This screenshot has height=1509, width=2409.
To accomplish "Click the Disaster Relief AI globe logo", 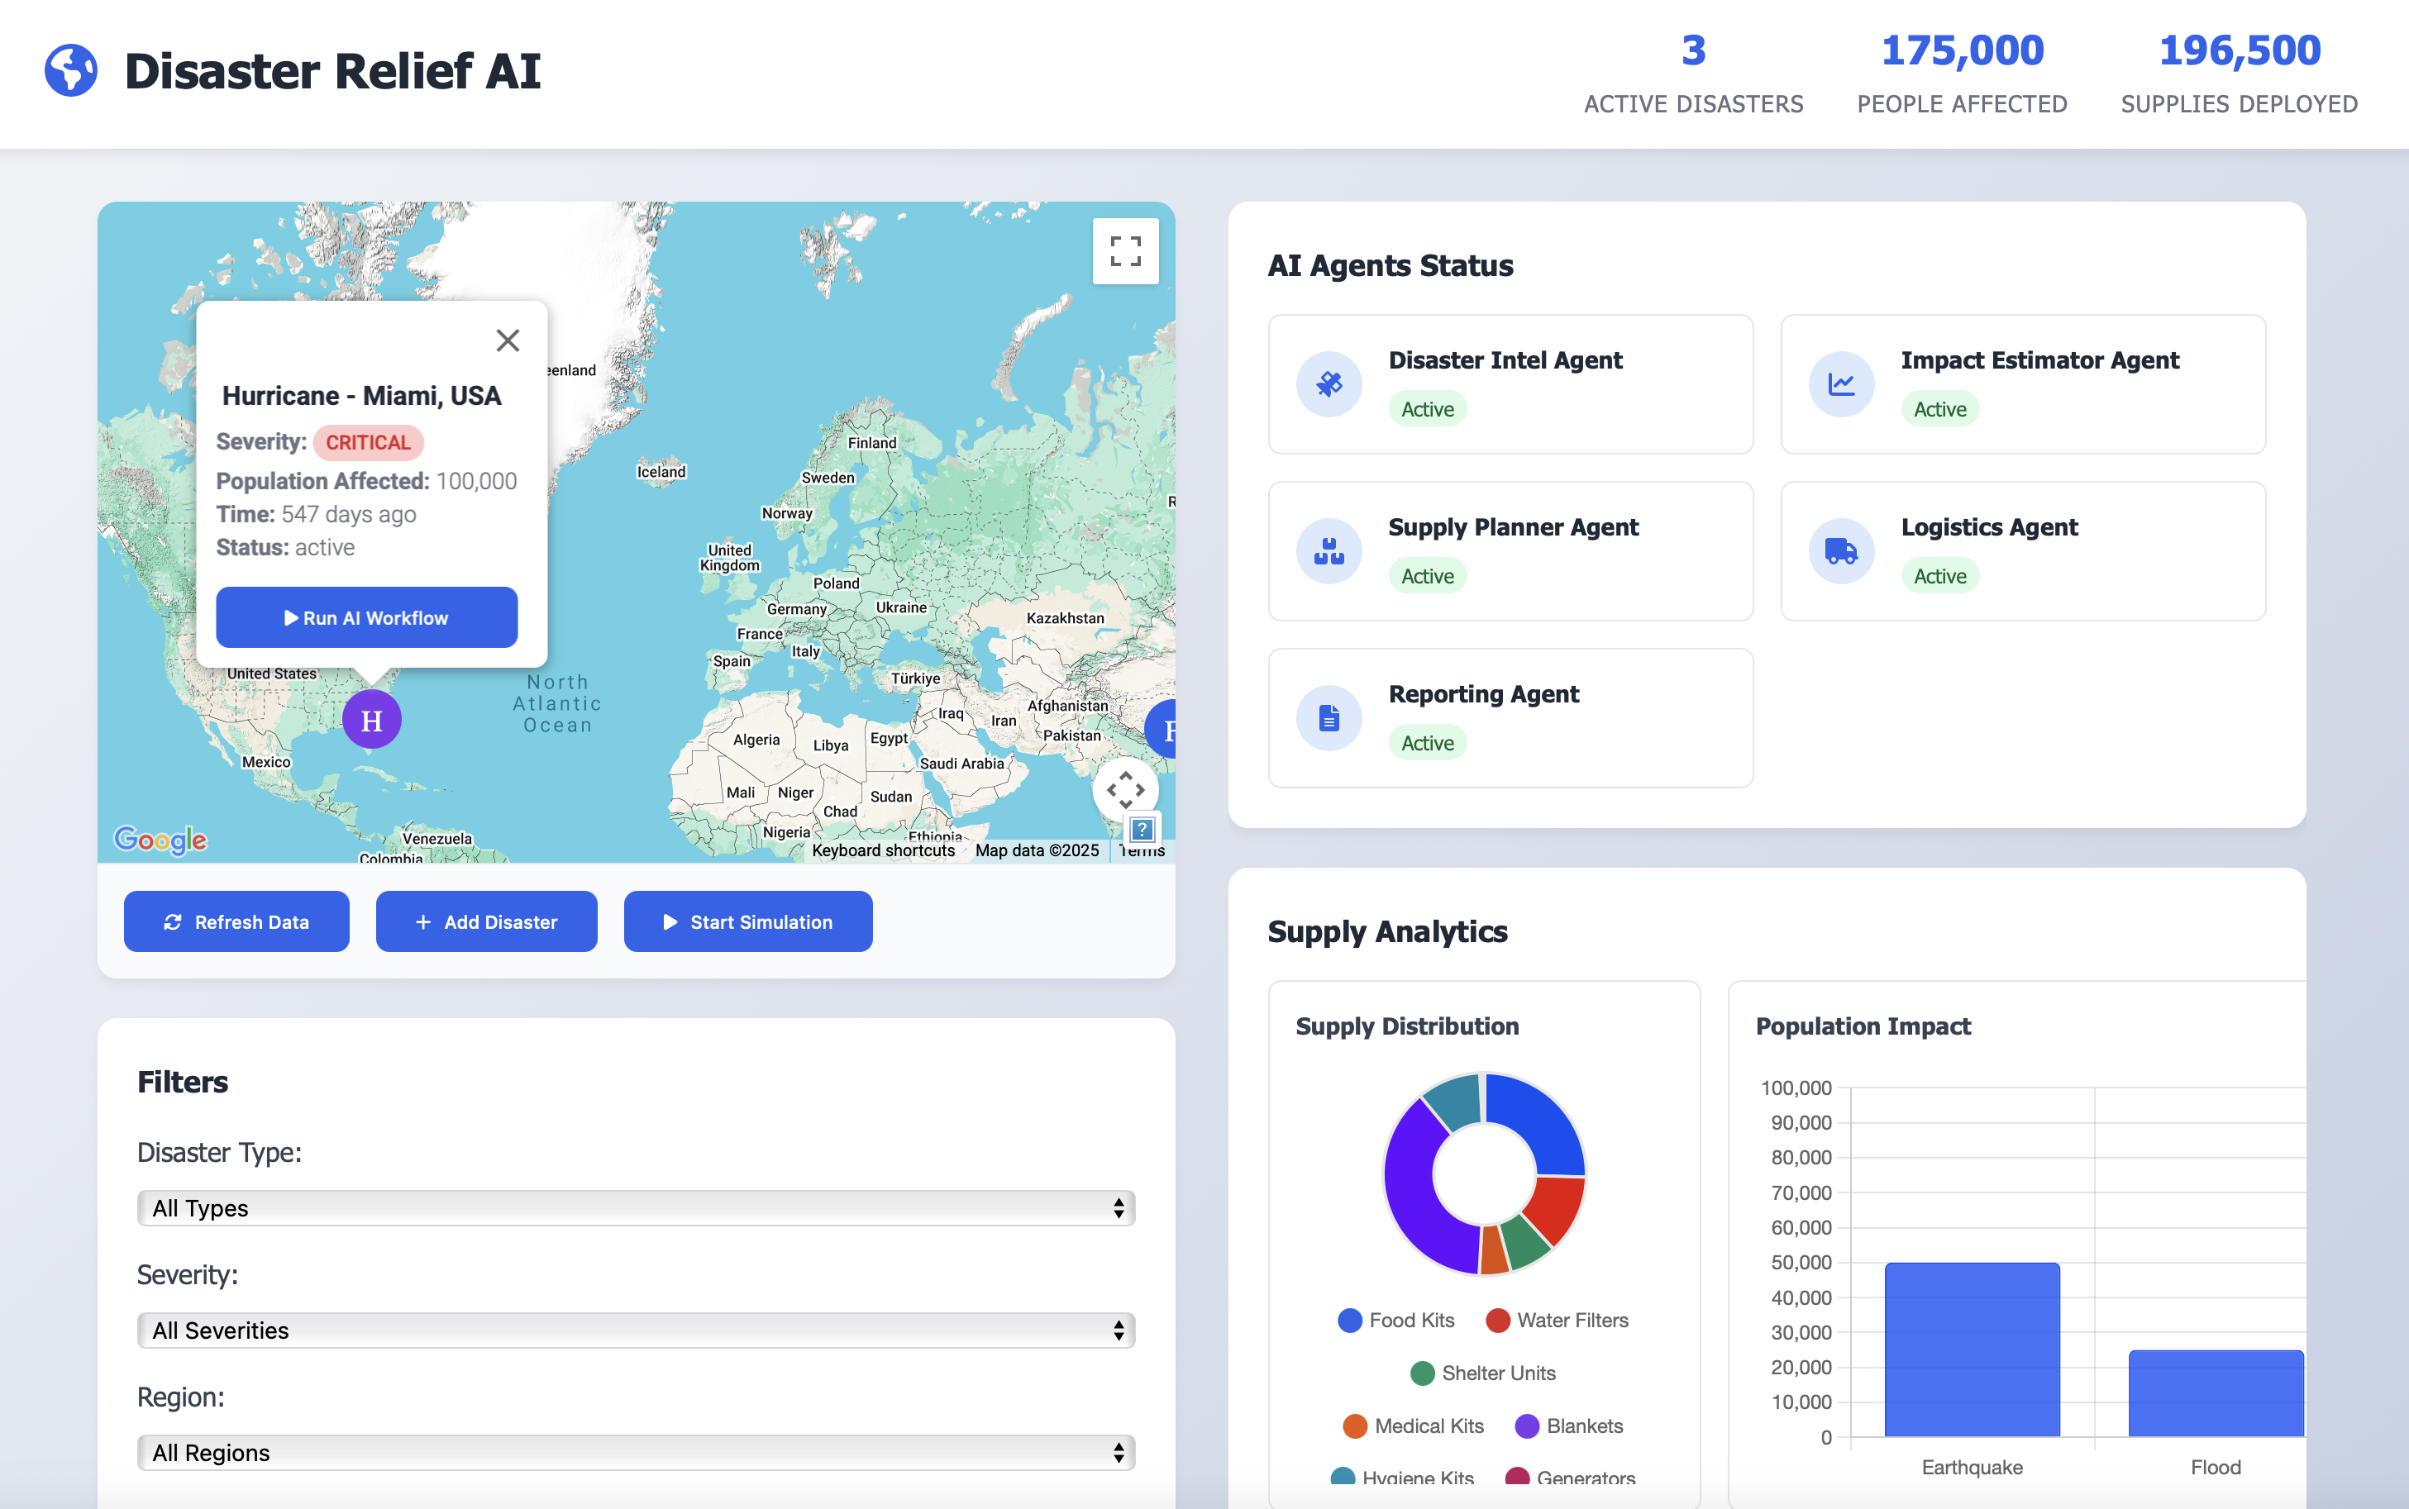I will 71,71.
